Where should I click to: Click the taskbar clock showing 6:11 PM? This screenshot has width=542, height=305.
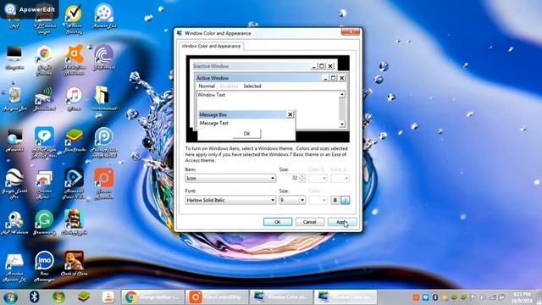tap(523, 297)
